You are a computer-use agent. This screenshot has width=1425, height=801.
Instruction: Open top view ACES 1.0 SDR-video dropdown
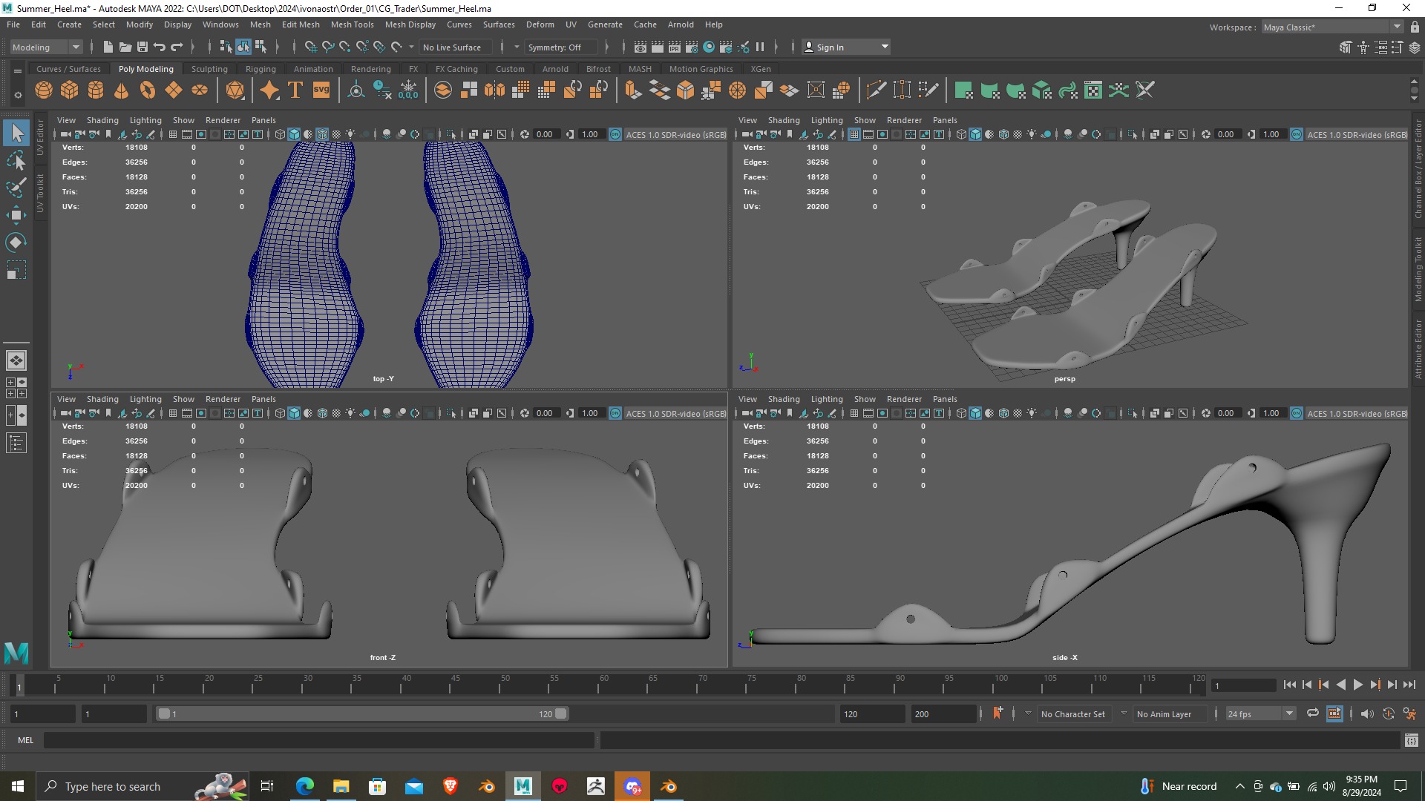(x=675, y=134)
